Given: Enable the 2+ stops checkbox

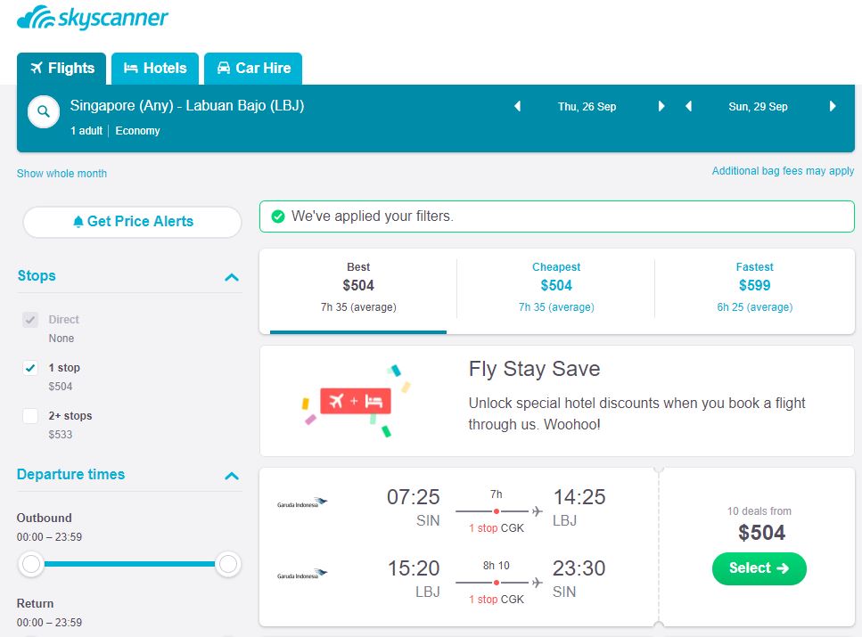Looking at the screenshot, I should coord(30,416).
